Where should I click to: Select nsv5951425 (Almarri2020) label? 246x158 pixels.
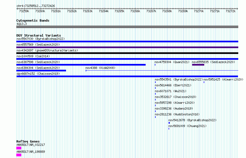tap(223, 79)
